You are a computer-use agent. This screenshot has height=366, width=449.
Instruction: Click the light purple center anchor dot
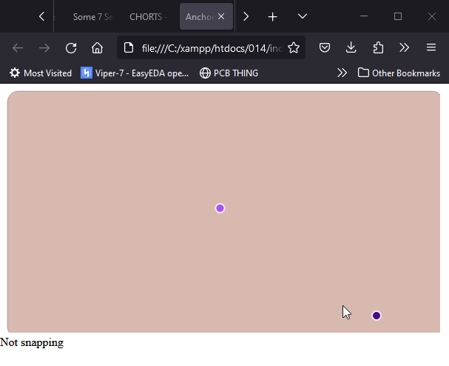[x=220, y=208]
